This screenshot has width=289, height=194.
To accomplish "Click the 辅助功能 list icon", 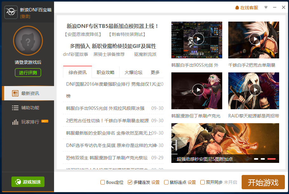I will pos(15,108).
